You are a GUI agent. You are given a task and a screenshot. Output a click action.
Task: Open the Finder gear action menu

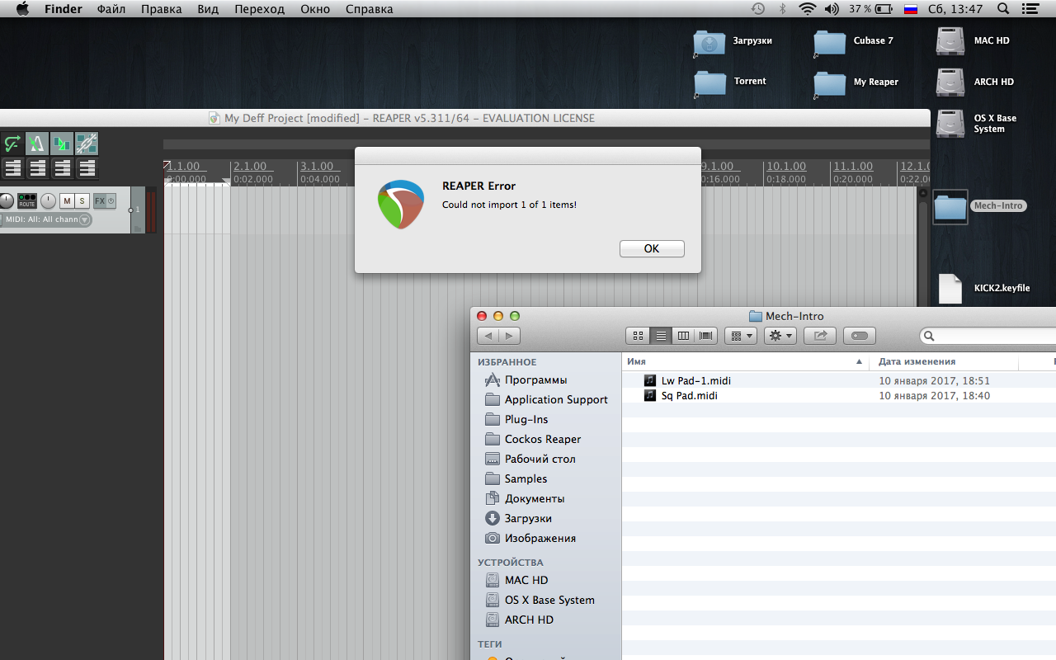pyautogui.click(x=780, y=336)
